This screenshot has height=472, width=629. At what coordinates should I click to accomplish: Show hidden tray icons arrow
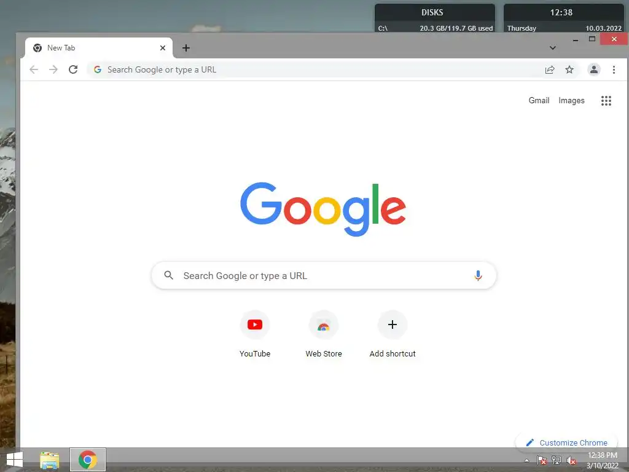pos(526,460)
